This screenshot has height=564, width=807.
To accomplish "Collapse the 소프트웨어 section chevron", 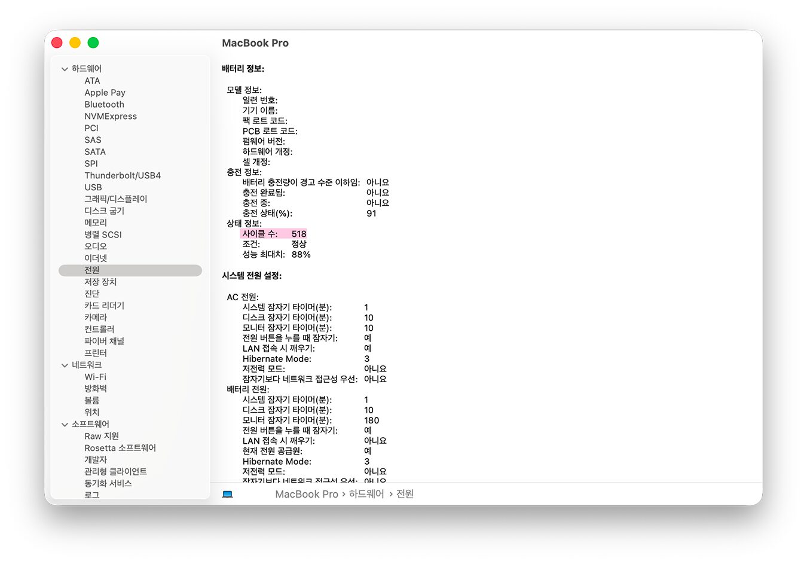I will [65, 424].
